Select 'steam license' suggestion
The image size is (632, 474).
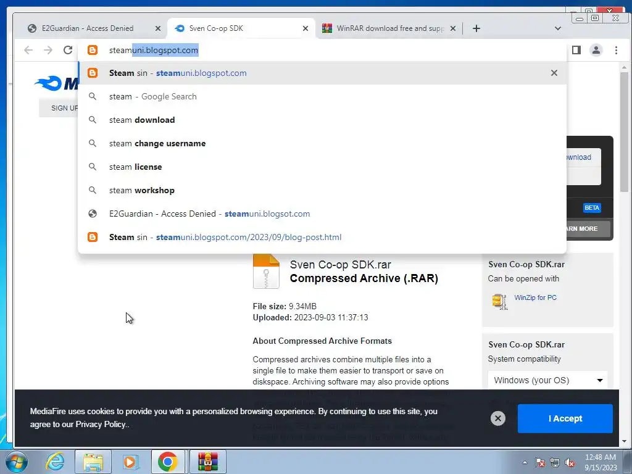click(x=322, y=167)
